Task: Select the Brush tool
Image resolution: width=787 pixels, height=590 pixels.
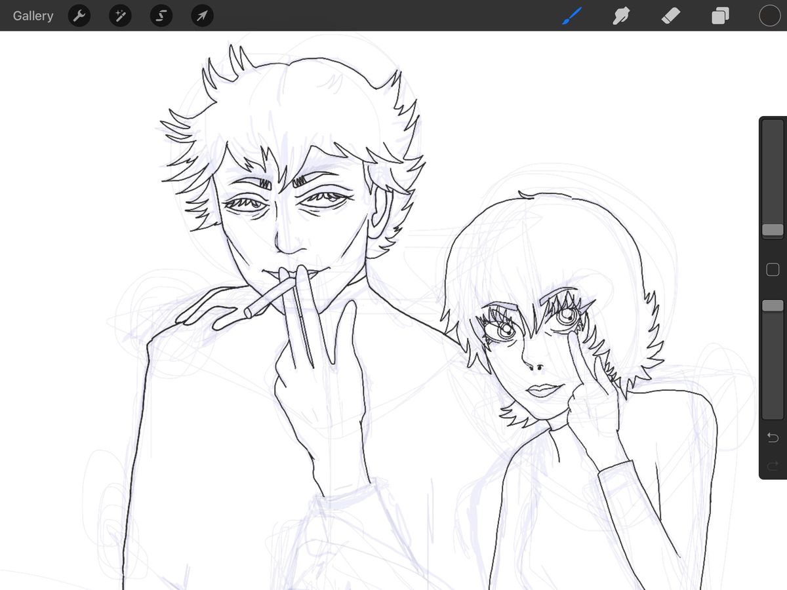Action: (572, 16)
